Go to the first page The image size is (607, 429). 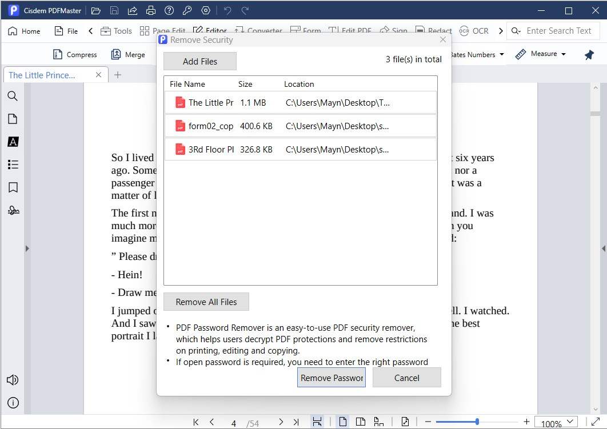pos(196,422)
